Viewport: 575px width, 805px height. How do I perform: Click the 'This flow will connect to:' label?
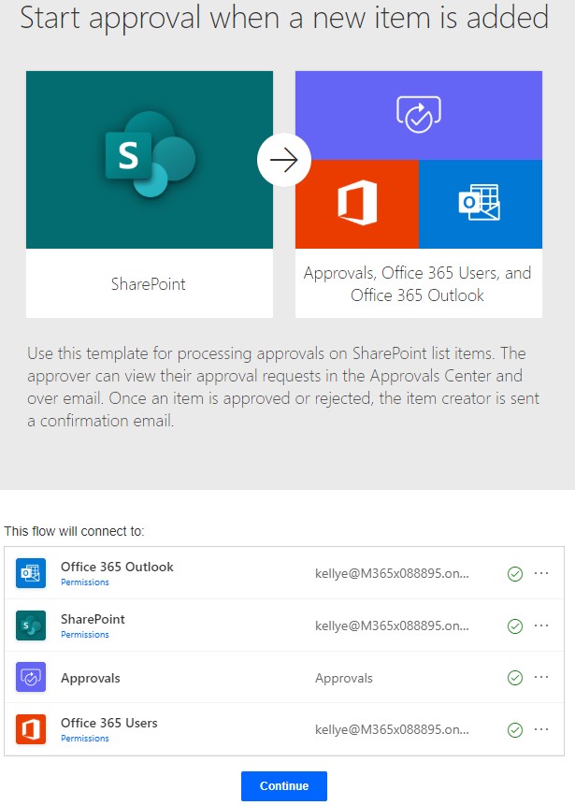[75, 531]
